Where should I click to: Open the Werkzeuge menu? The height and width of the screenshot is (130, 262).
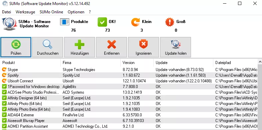[x=25, y=12]
